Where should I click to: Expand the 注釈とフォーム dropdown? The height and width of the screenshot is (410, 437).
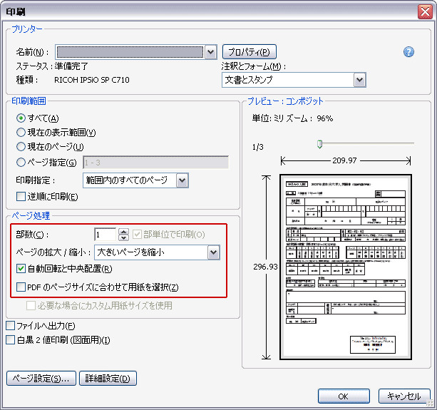point(360,80)
